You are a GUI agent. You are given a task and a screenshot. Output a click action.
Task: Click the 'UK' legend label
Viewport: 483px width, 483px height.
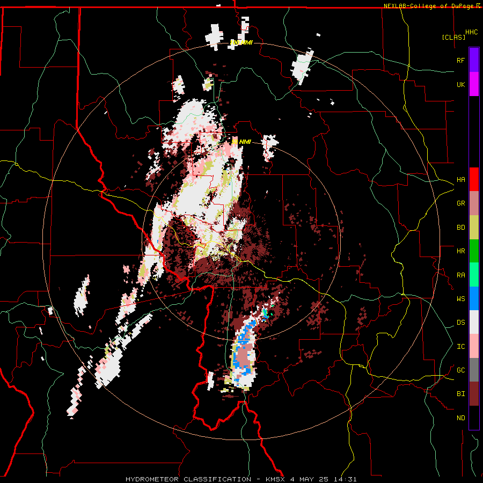(x=460, y=84)
